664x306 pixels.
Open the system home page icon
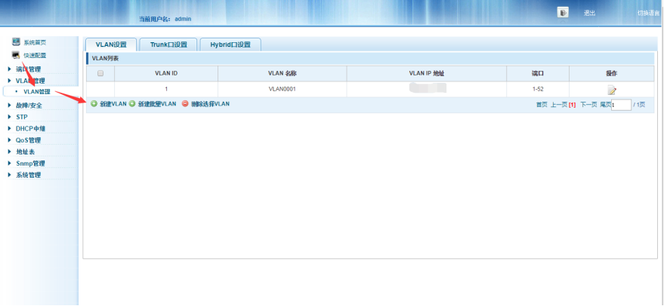click(16, 42)
